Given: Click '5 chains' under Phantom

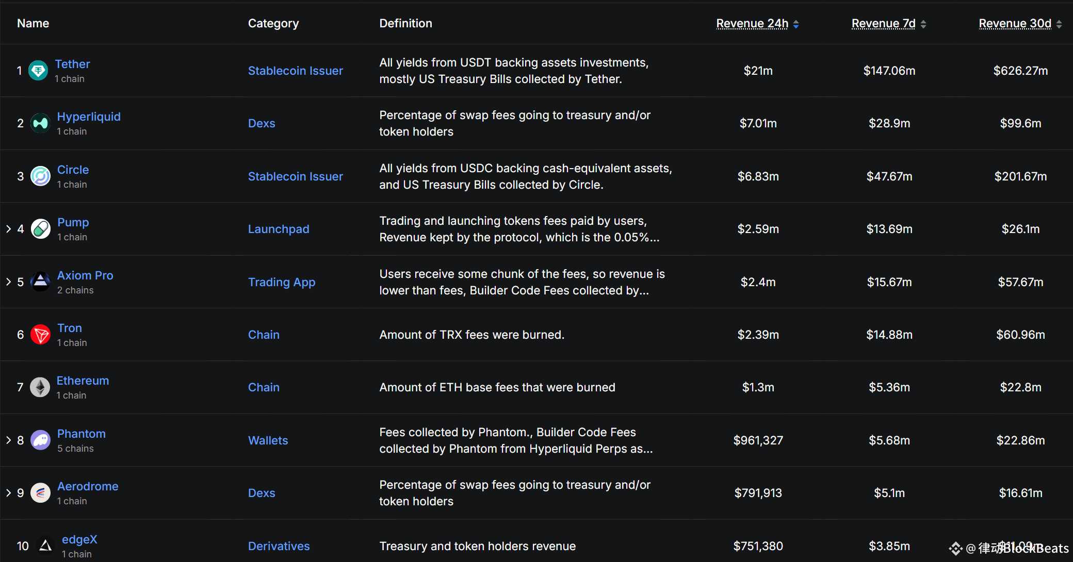Looking at the screenshot, I should 75,449.
